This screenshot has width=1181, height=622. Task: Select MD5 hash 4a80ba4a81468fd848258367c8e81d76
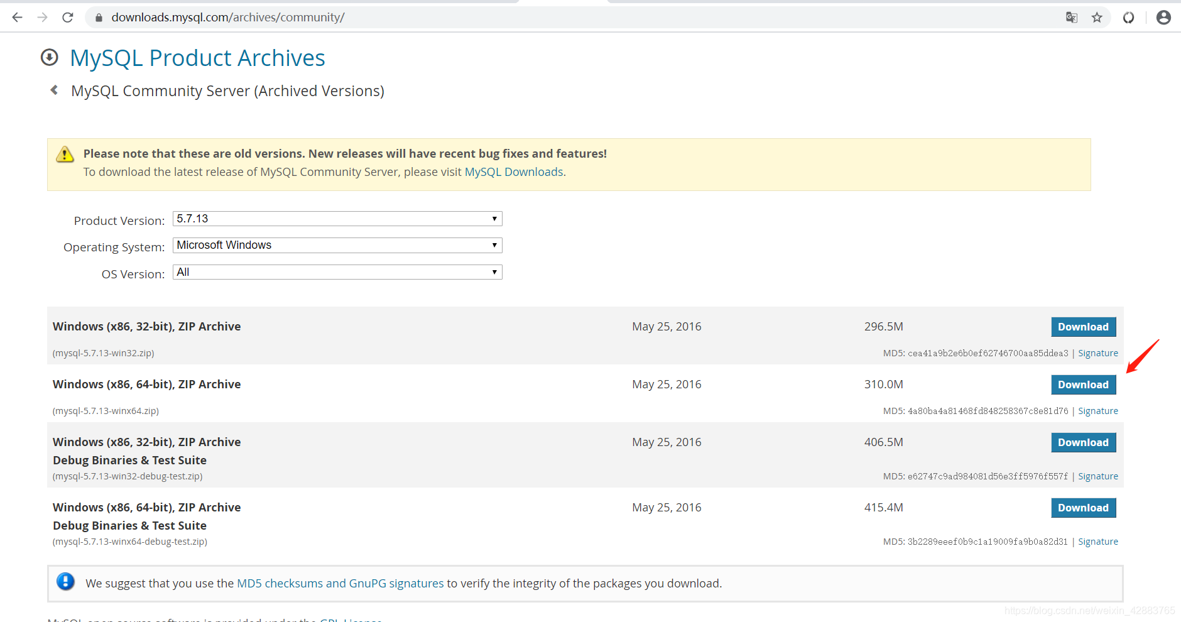tap(988, 411)
